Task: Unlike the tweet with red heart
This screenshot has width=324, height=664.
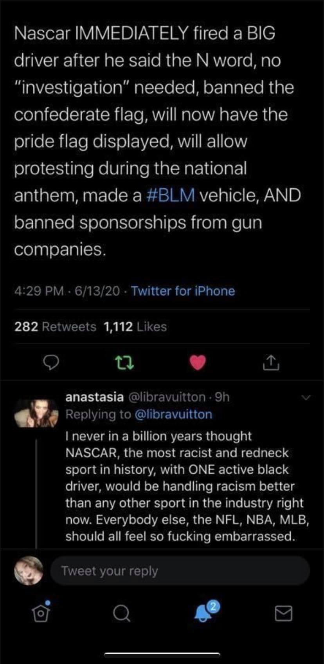Action: pyautogui.click(x=198, y=363)
